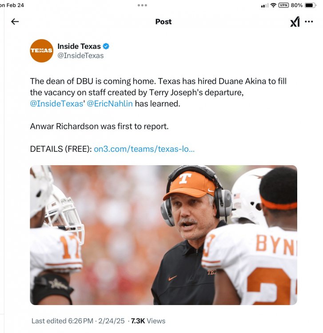Screen dimensions: 323x333
Task: Tap the 2/24/25 date in the footer
Action: (x=111, y=321)
